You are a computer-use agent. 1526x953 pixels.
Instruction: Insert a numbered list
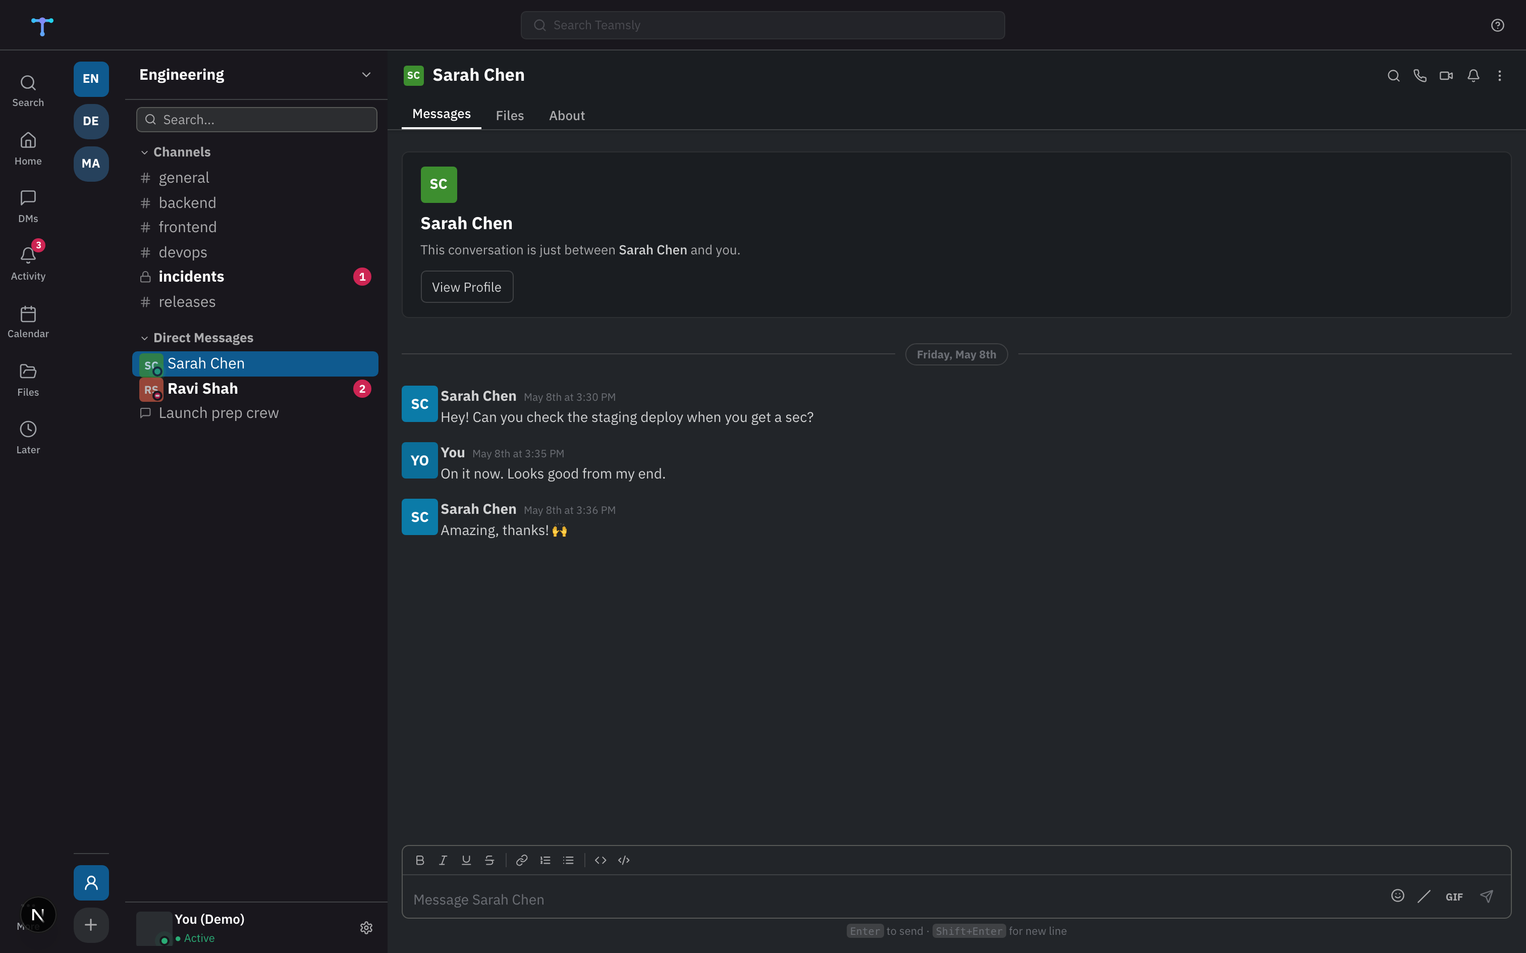(x=545, y=860)
